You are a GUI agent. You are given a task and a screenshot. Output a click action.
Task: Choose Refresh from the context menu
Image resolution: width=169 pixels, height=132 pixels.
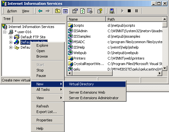pyautogui.click(x=47, y=106)
